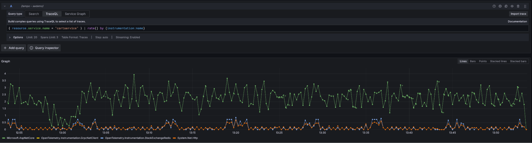Viewport: 532px width, 143px height.
Task: Switch graph style to Stacked bars
Action: tap(518, 61)
